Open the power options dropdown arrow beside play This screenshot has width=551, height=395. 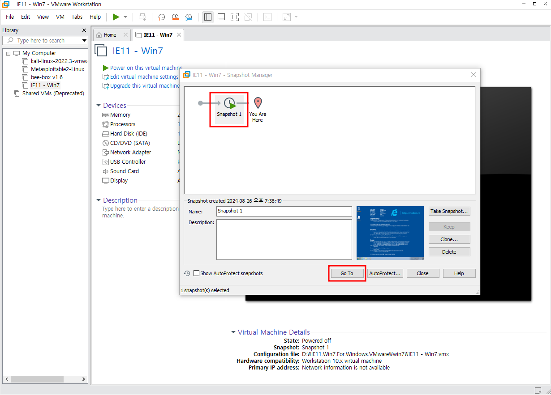click(x=125, y=17)
